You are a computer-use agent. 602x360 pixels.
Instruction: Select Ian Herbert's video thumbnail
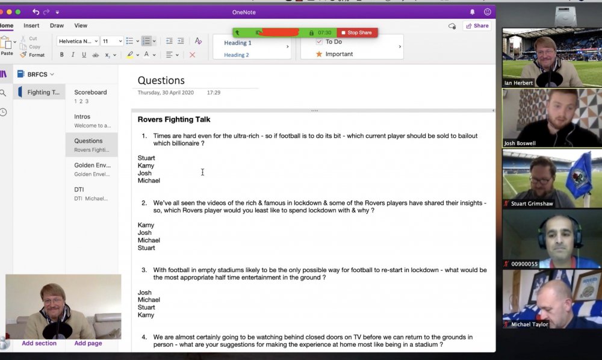(x=552, y=58)
